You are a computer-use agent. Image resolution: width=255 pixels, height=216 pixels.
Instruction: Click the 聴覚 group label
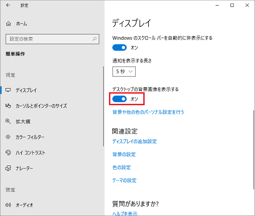click(10, 190)
